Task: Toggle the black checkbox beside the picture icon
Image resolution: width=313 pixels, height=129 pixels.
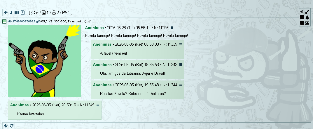Action: 302,23
